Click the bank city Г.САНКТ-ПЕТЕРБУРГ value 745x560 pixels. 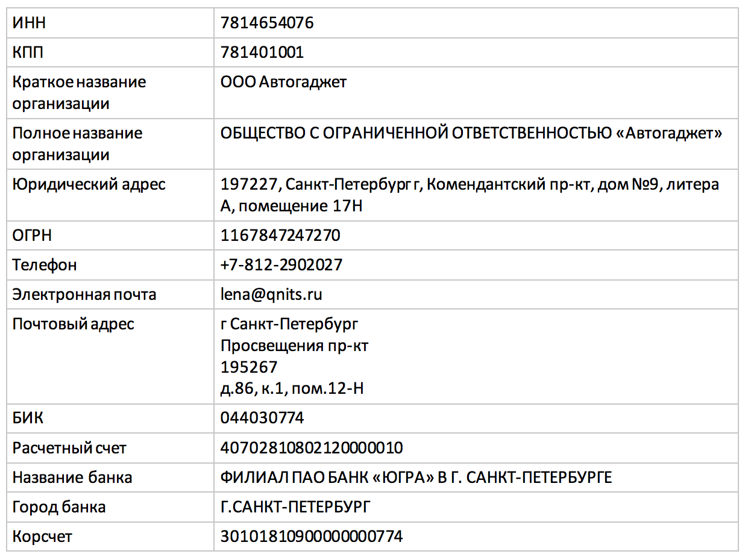[x=295, y=507]
